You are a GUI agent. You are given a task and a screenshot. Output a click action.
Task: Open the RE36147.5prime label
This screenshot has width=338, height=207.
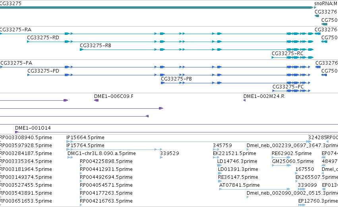[x=238, y=177]
